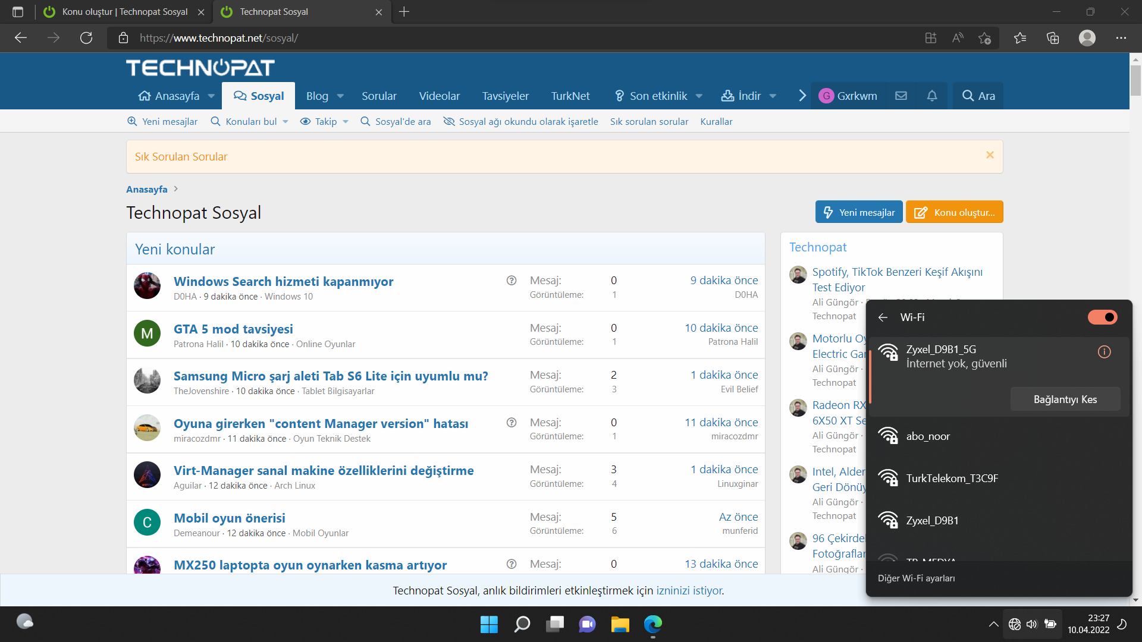Click the Konu oluştur button
The height and width of the screenshot is (642, 1142).
[x=954, y=212]
